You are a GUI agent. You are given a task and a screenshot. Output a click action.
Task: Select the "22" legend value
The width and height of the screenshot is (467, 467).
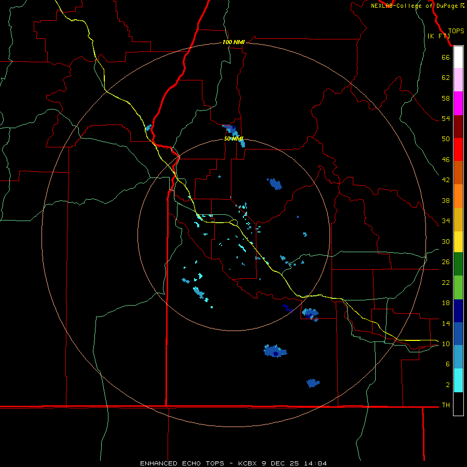(x=446, y=282)
